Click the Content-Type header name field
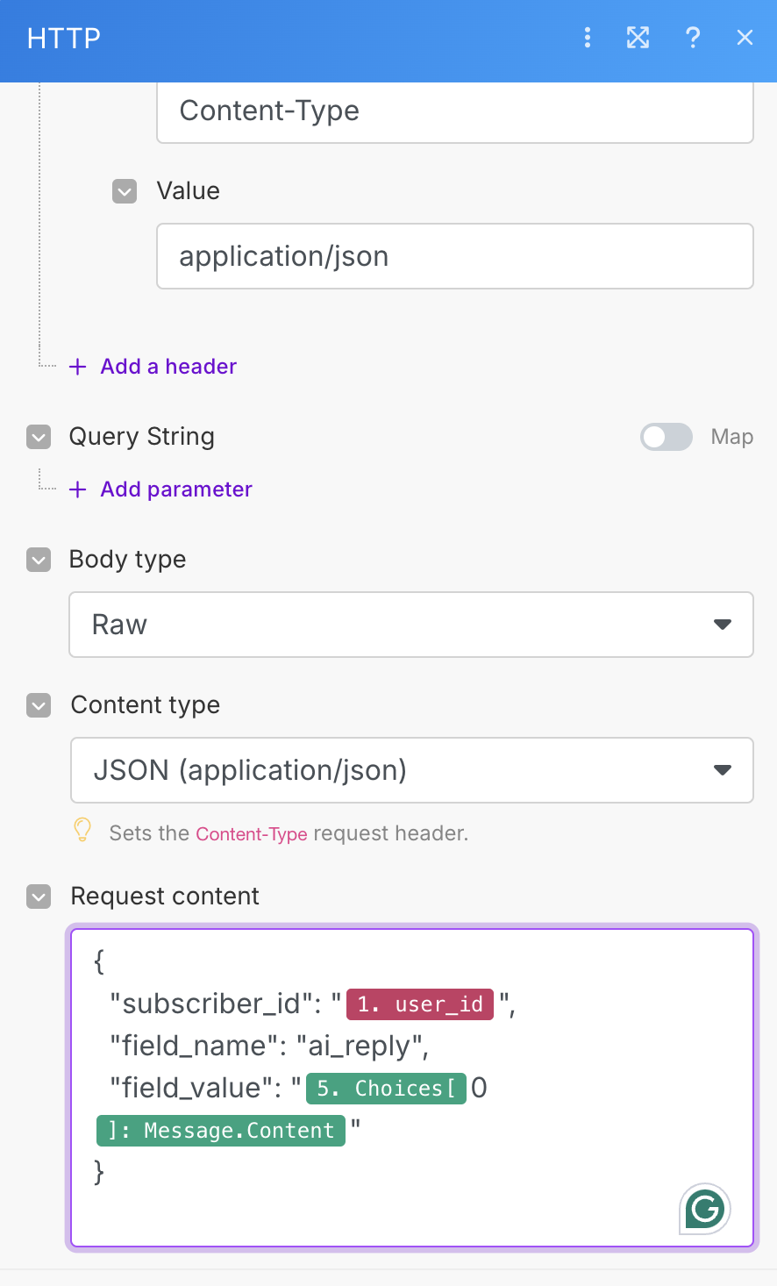Viewport: 777px width, 1286px height. click(454, 111)
